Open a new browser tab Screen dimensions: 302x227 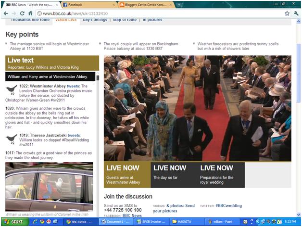(179, 5)
